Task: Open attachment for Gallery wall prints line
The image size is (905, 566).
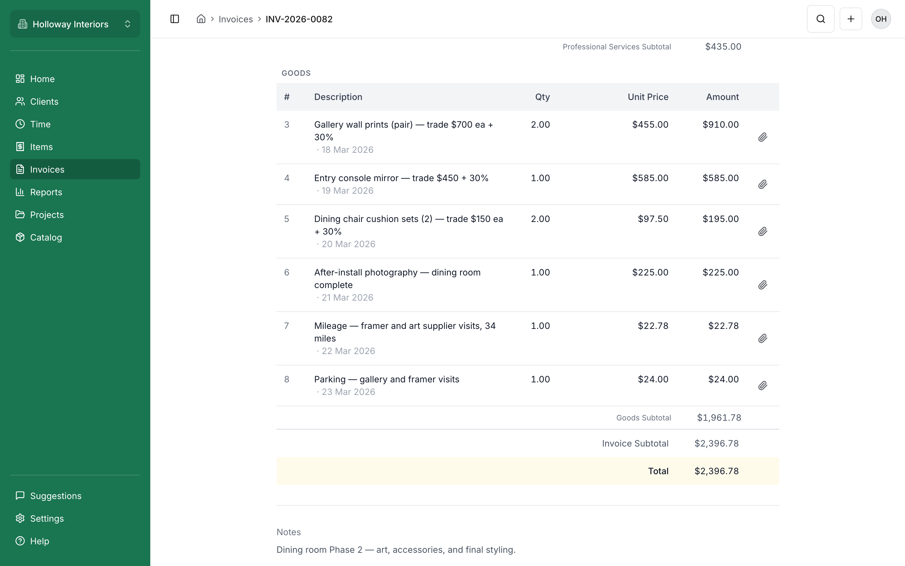Action: (763, 137)
